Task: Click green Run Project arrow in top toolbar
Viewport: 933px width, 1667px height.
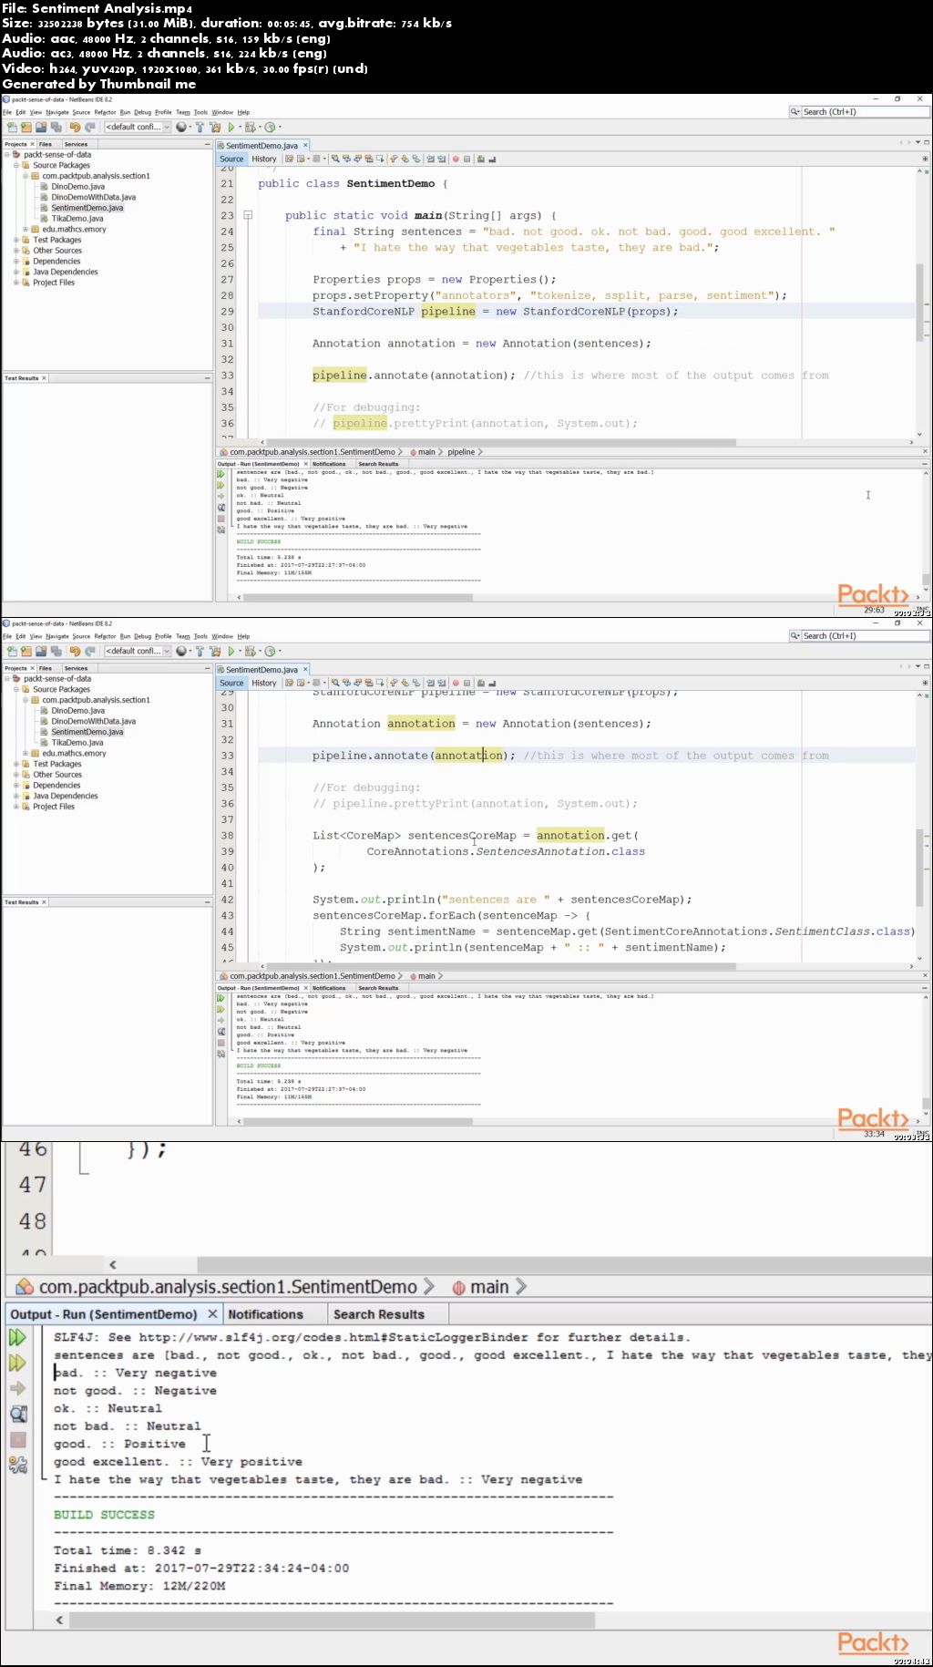Action: [x=231, y=127]
